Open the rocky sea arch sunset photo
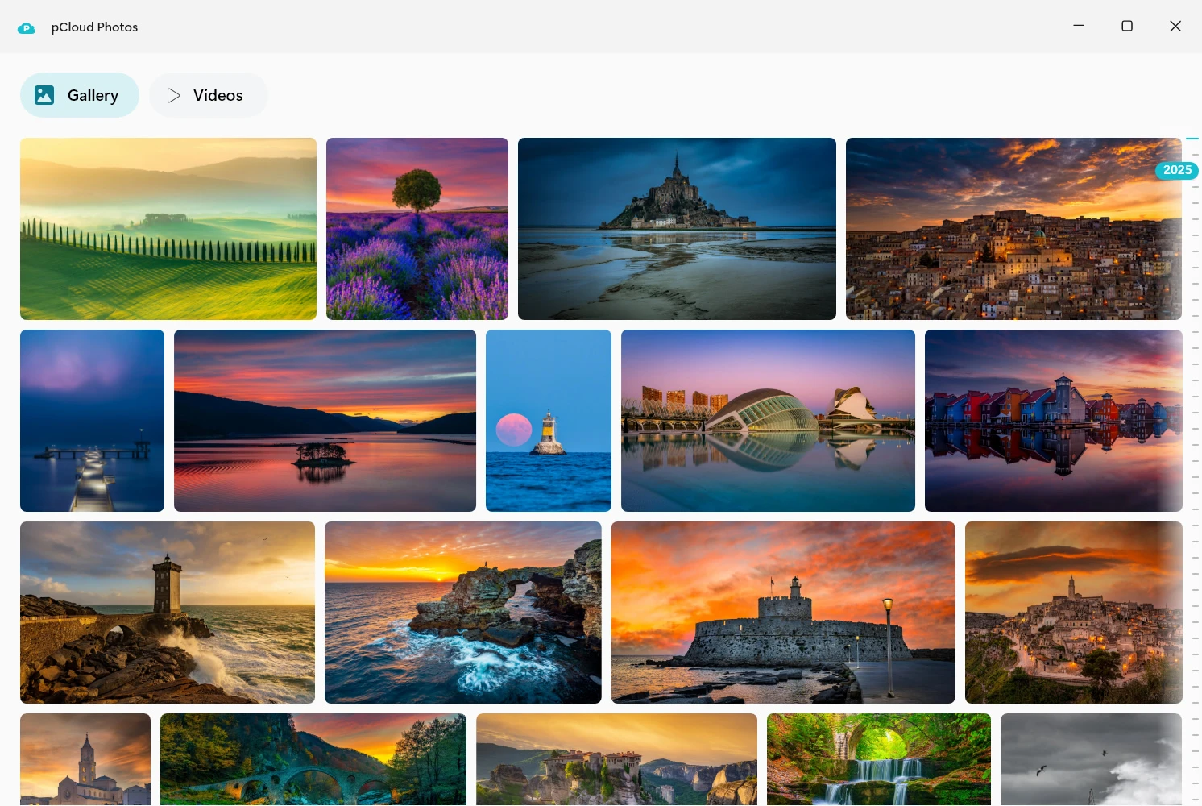The width and height of the screenshot is (1202, 806). [463, 613]
